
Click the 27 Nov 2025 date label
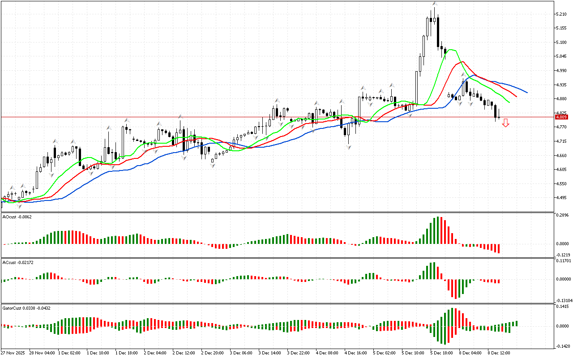point(12,353)
